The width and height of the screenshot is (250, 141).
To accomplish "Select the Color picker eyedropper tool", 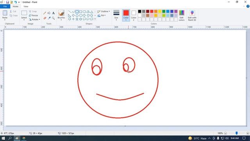I will coord(49,18).
